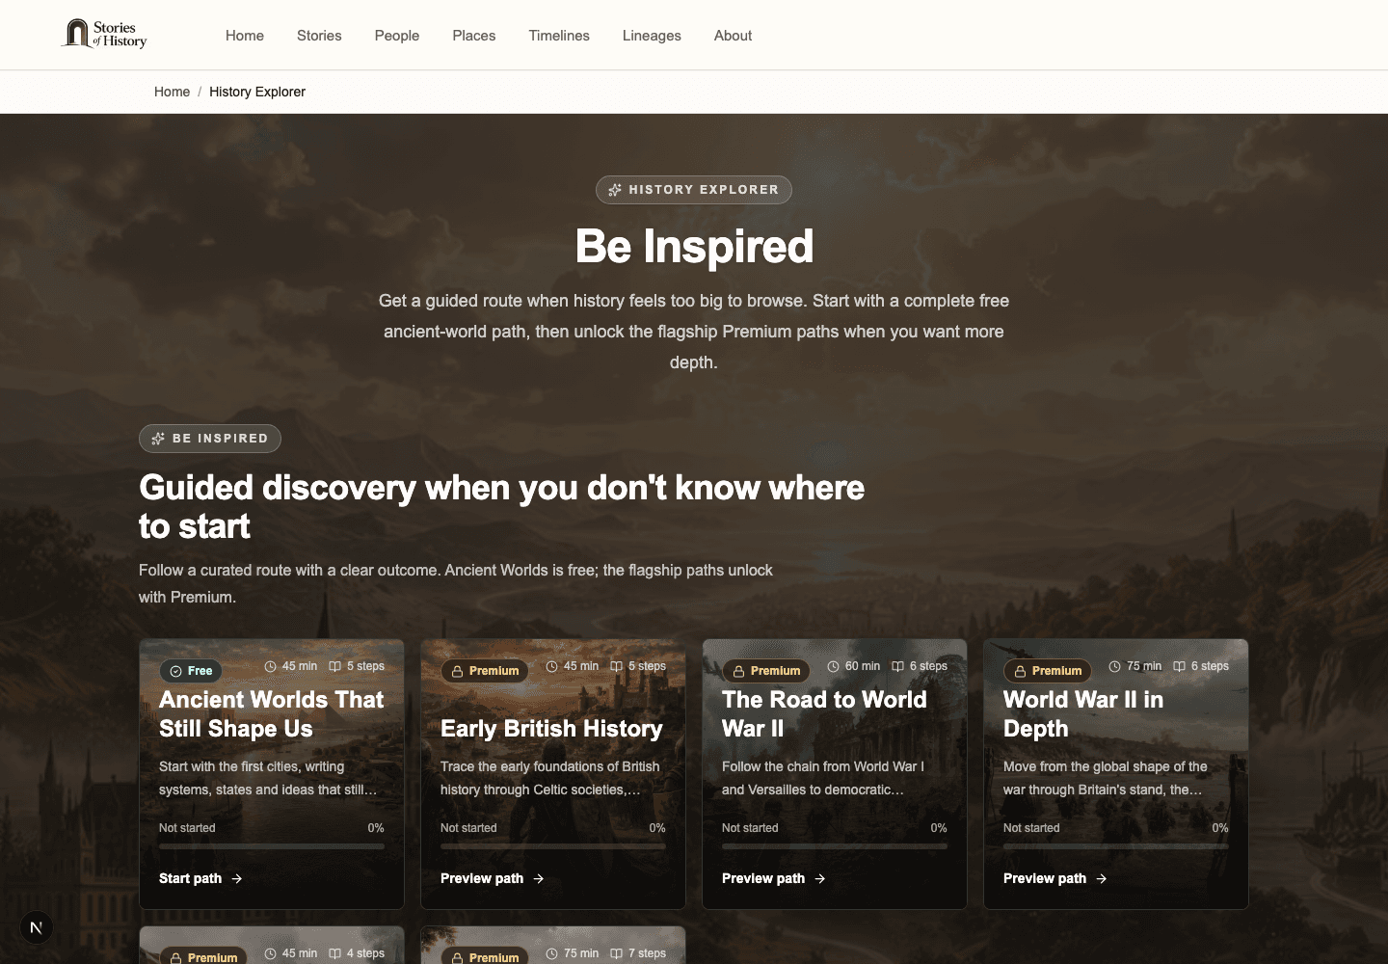The image size is (1388, 964).
Task: Click the Stories of History logo
Action: [104, 34]
